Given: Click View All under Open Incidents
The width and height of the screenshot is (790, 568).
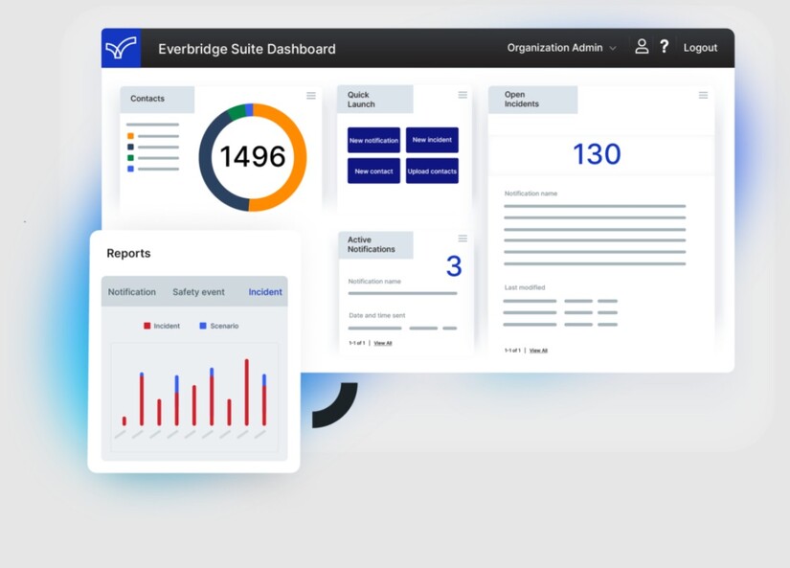Looking at the screenshot, I should pyautogui.click(x=538, y=351).
